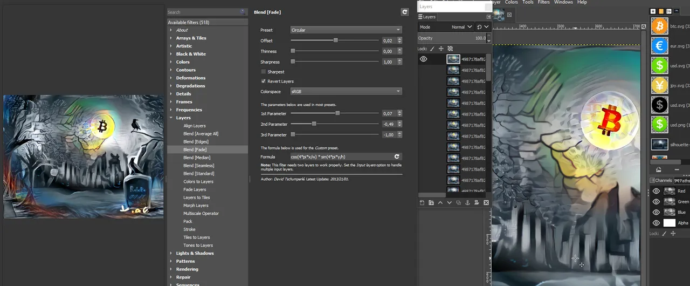The width and height of the screenshot is (690, 286).
Task: Enable the Sharpest checkbox
Action: [263, 71]
